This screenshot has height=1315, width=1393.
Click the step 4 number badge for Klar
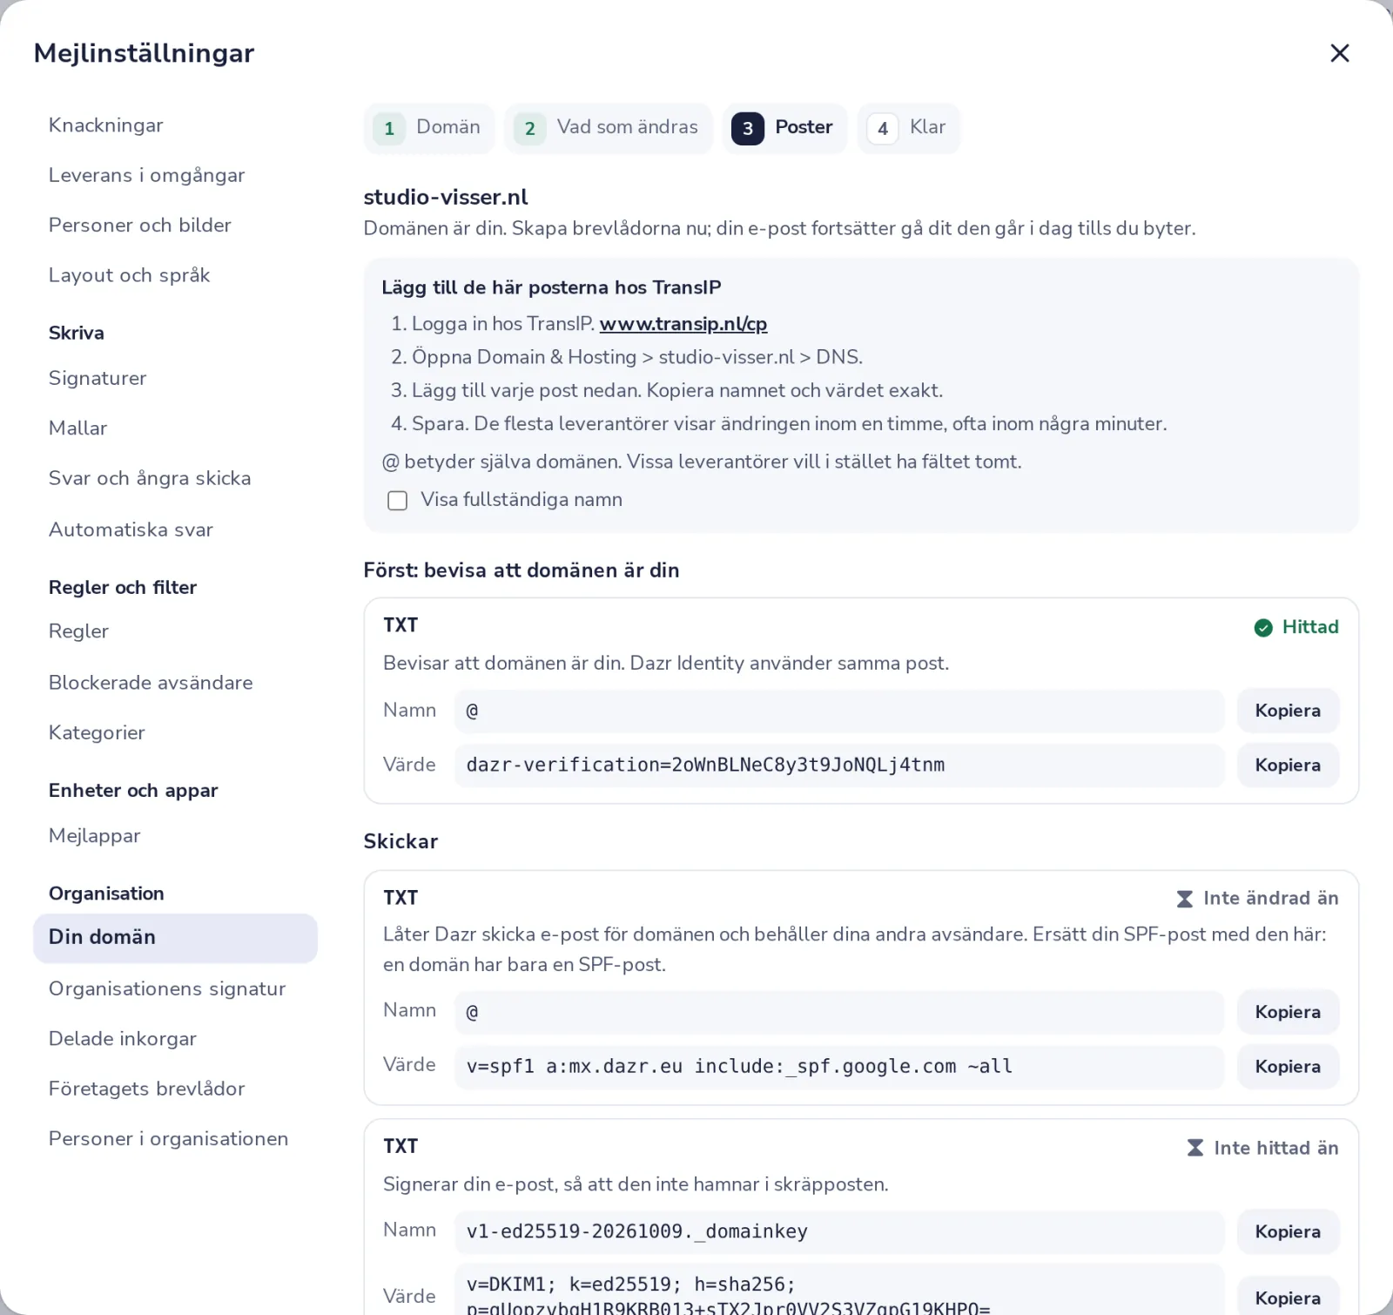tap(883, 129)
